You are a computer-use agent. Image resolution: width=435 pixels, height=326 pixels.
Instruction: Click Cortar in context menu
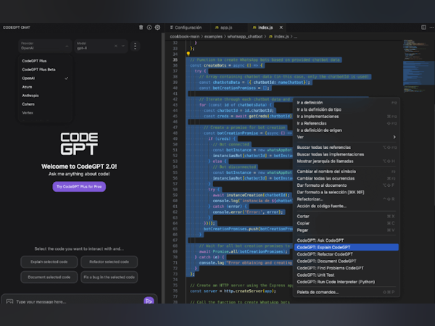coord(347,216)
